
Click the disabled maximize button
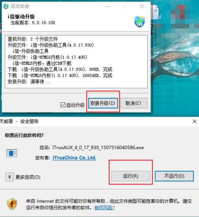pos(125,6)
